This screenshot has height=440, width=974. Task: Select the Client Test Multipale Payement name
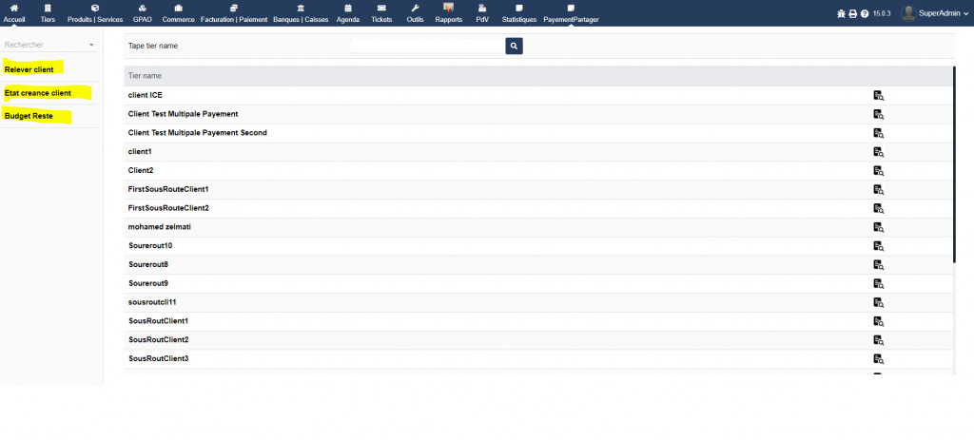coord(184,114)
